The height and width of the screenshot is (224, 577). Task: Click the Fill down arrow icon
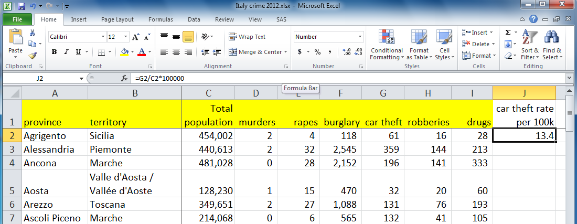point(508,44)
